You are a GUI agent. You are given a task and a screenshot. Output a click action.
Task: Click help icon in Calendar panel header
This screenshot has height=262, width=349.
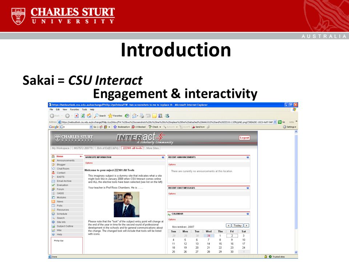click(x=248, y=214)
